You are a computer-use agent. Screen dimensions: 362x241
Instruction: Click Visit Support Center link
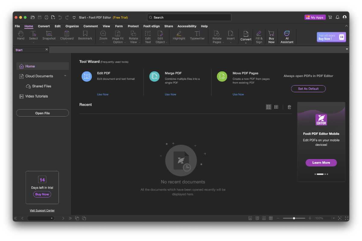coord(42,211)
